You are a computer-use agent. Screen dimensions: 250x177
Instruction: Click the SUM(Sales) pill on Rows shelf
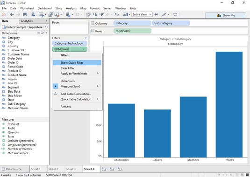[132, 31]
